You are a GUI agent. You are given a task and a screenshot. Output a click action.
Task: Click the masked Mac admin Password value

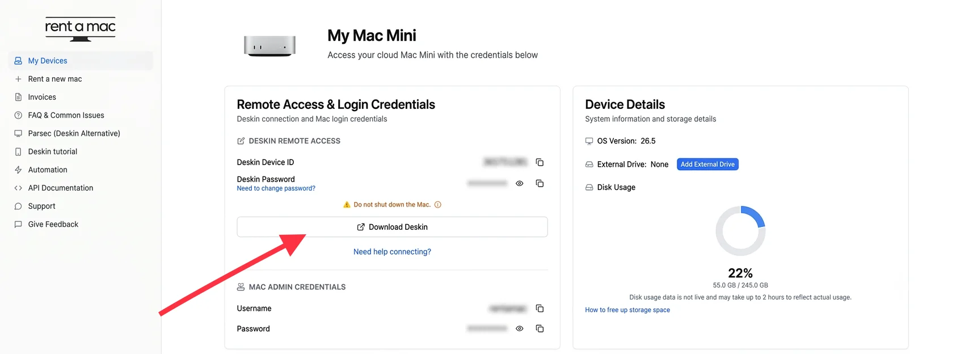pos(487,328)
